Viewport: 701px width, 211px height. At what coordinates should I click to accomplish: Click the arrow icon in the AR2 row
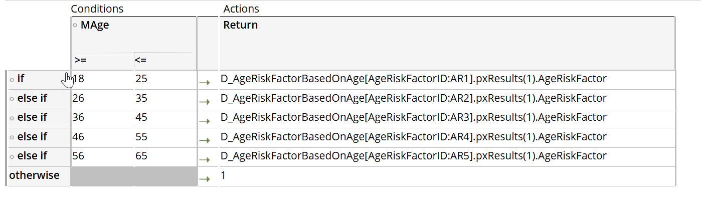204,102
